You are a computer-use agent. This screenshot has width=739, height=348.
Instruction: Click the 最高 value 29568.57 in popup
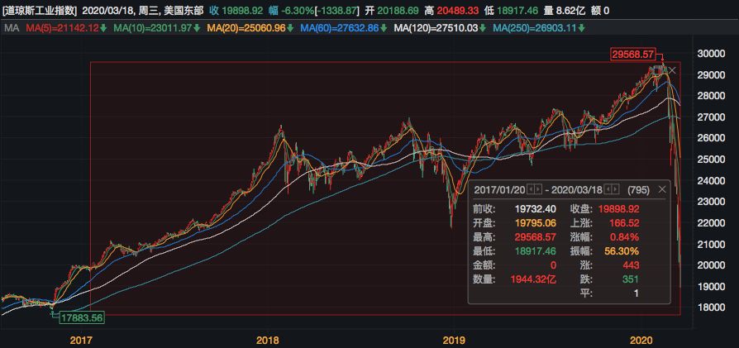pos(536,237)
